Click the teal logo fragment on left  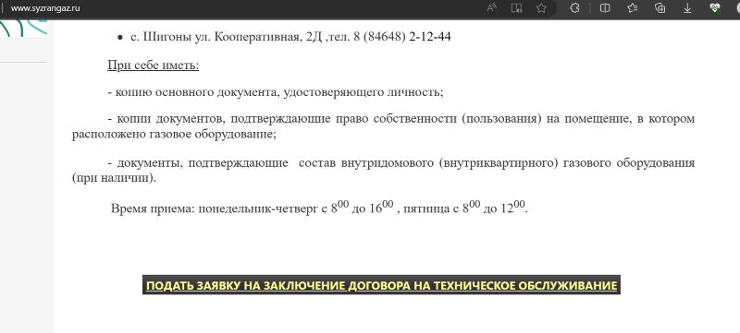[x=24, y=29]
